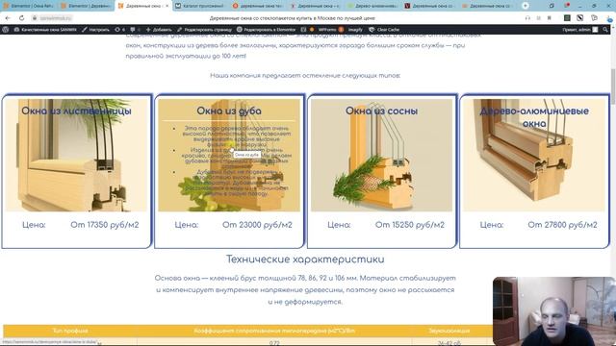
Task: Click the new tab plus button
Action: [x=526, y=6]
